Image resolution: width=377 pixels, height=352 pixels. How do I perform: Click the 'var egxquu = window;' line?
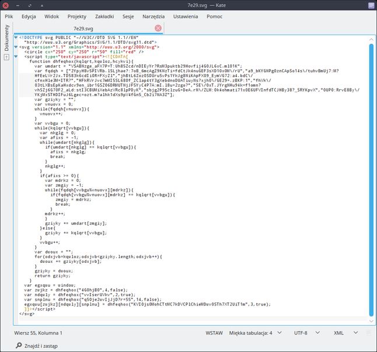(50, 285)
